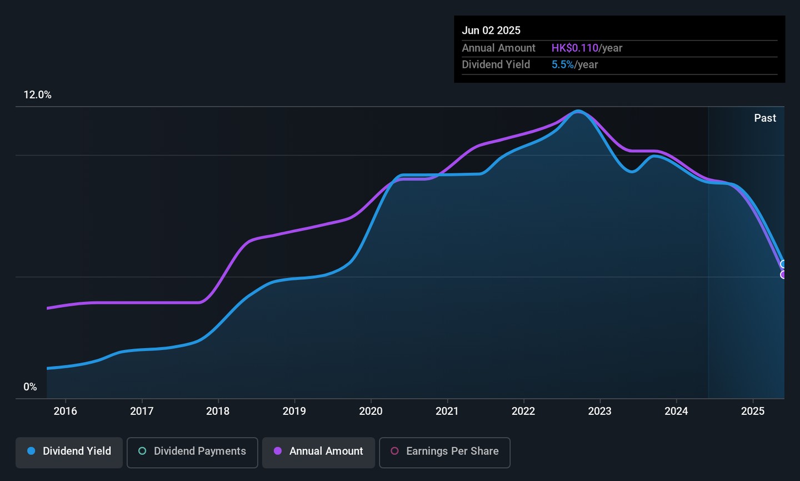Show the Dividend Payments series
Viewport: 800px width, 481px height.
(192, 452)
